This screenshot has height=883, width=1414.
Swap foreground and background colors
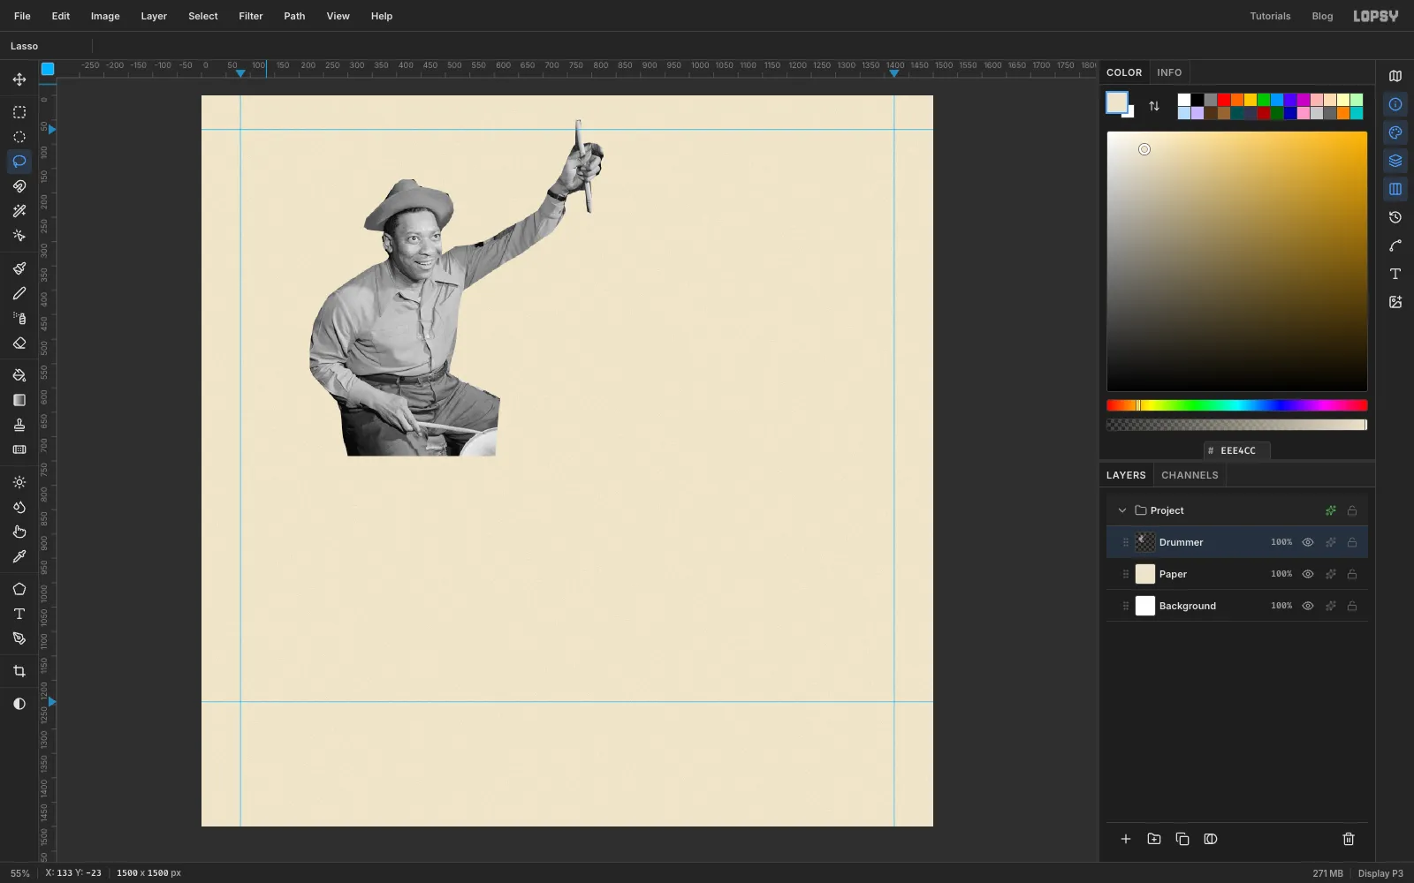coord(1154,106)
